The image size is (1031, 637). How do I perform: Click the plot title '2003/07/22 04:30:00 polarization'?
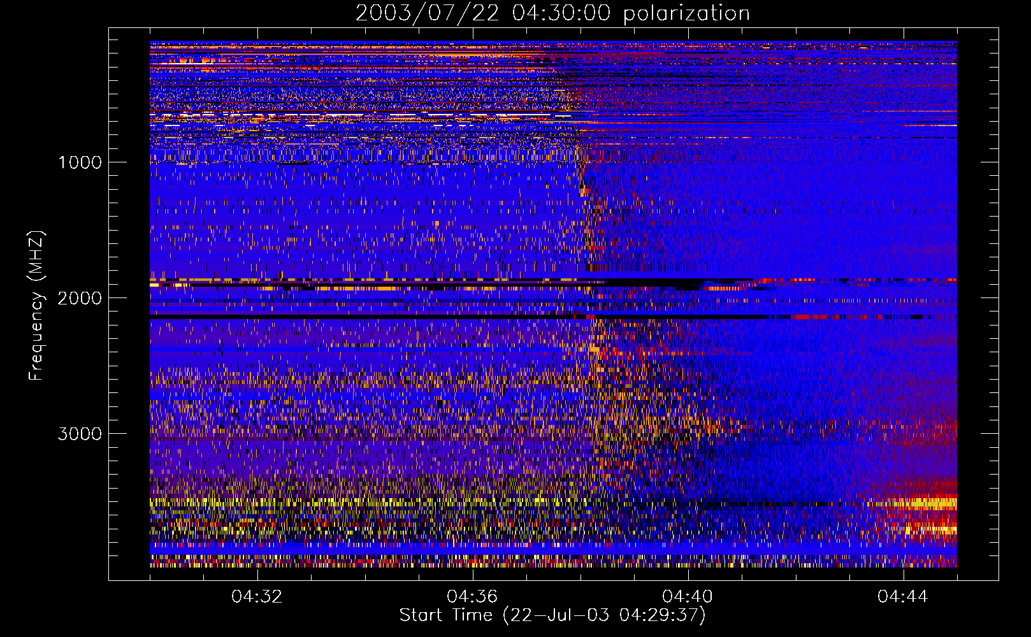(x=552, y=13)
